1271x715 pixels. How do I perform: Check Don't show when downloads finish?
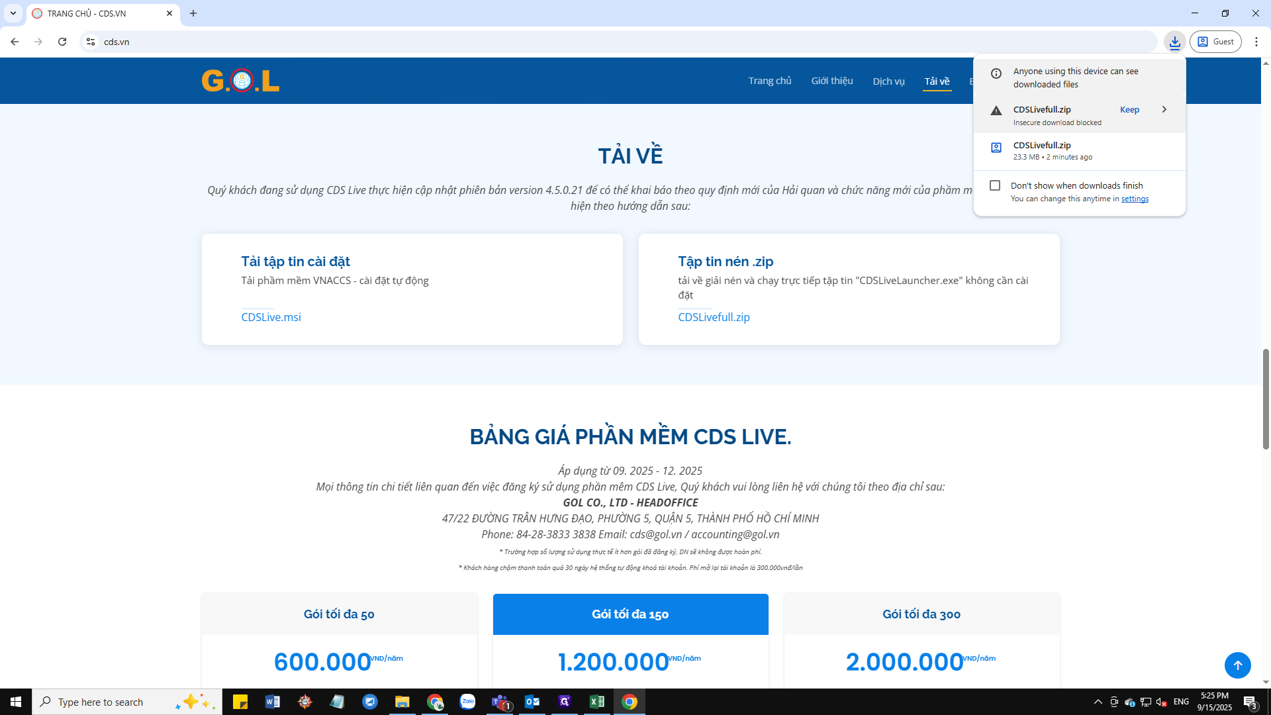point(995,185)
